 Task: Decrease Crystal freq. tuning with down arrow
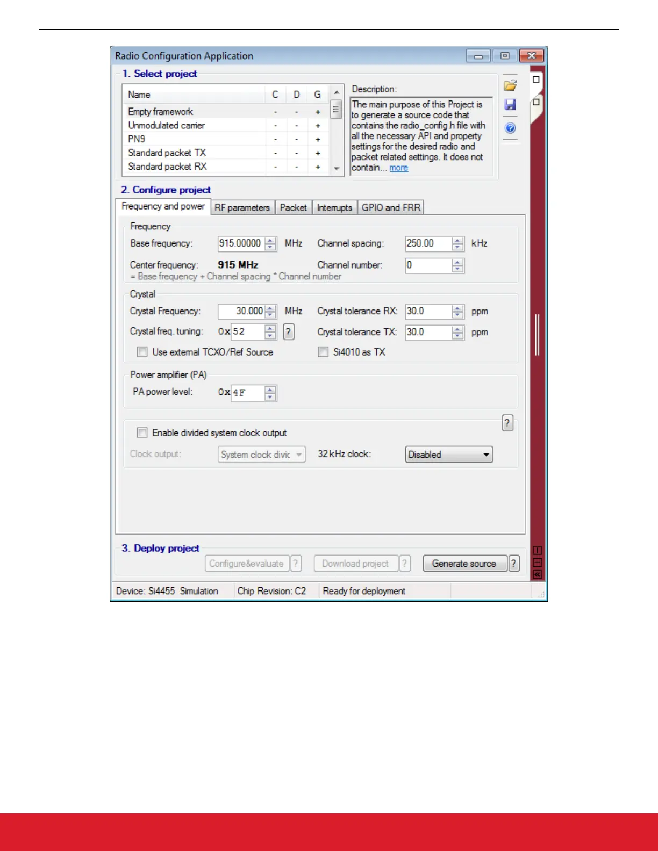(x=270, y=336)
